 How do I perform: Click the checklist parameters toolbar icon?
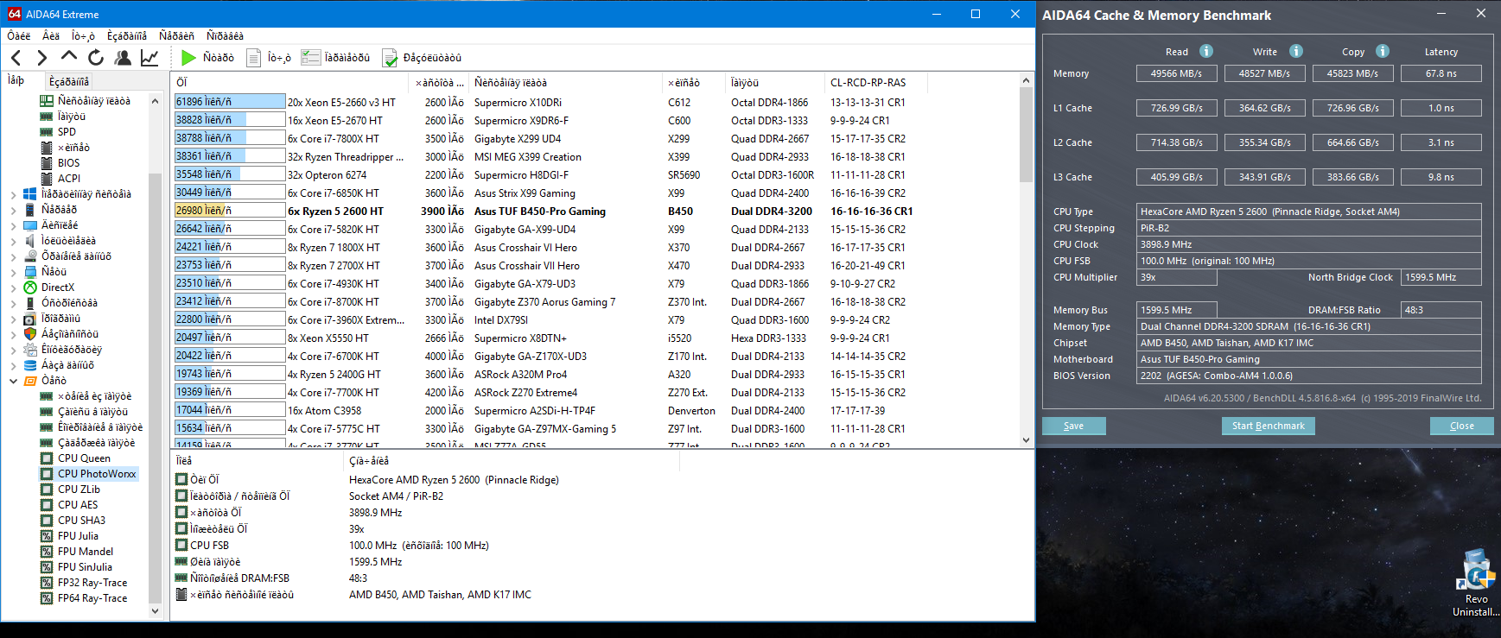310,58
